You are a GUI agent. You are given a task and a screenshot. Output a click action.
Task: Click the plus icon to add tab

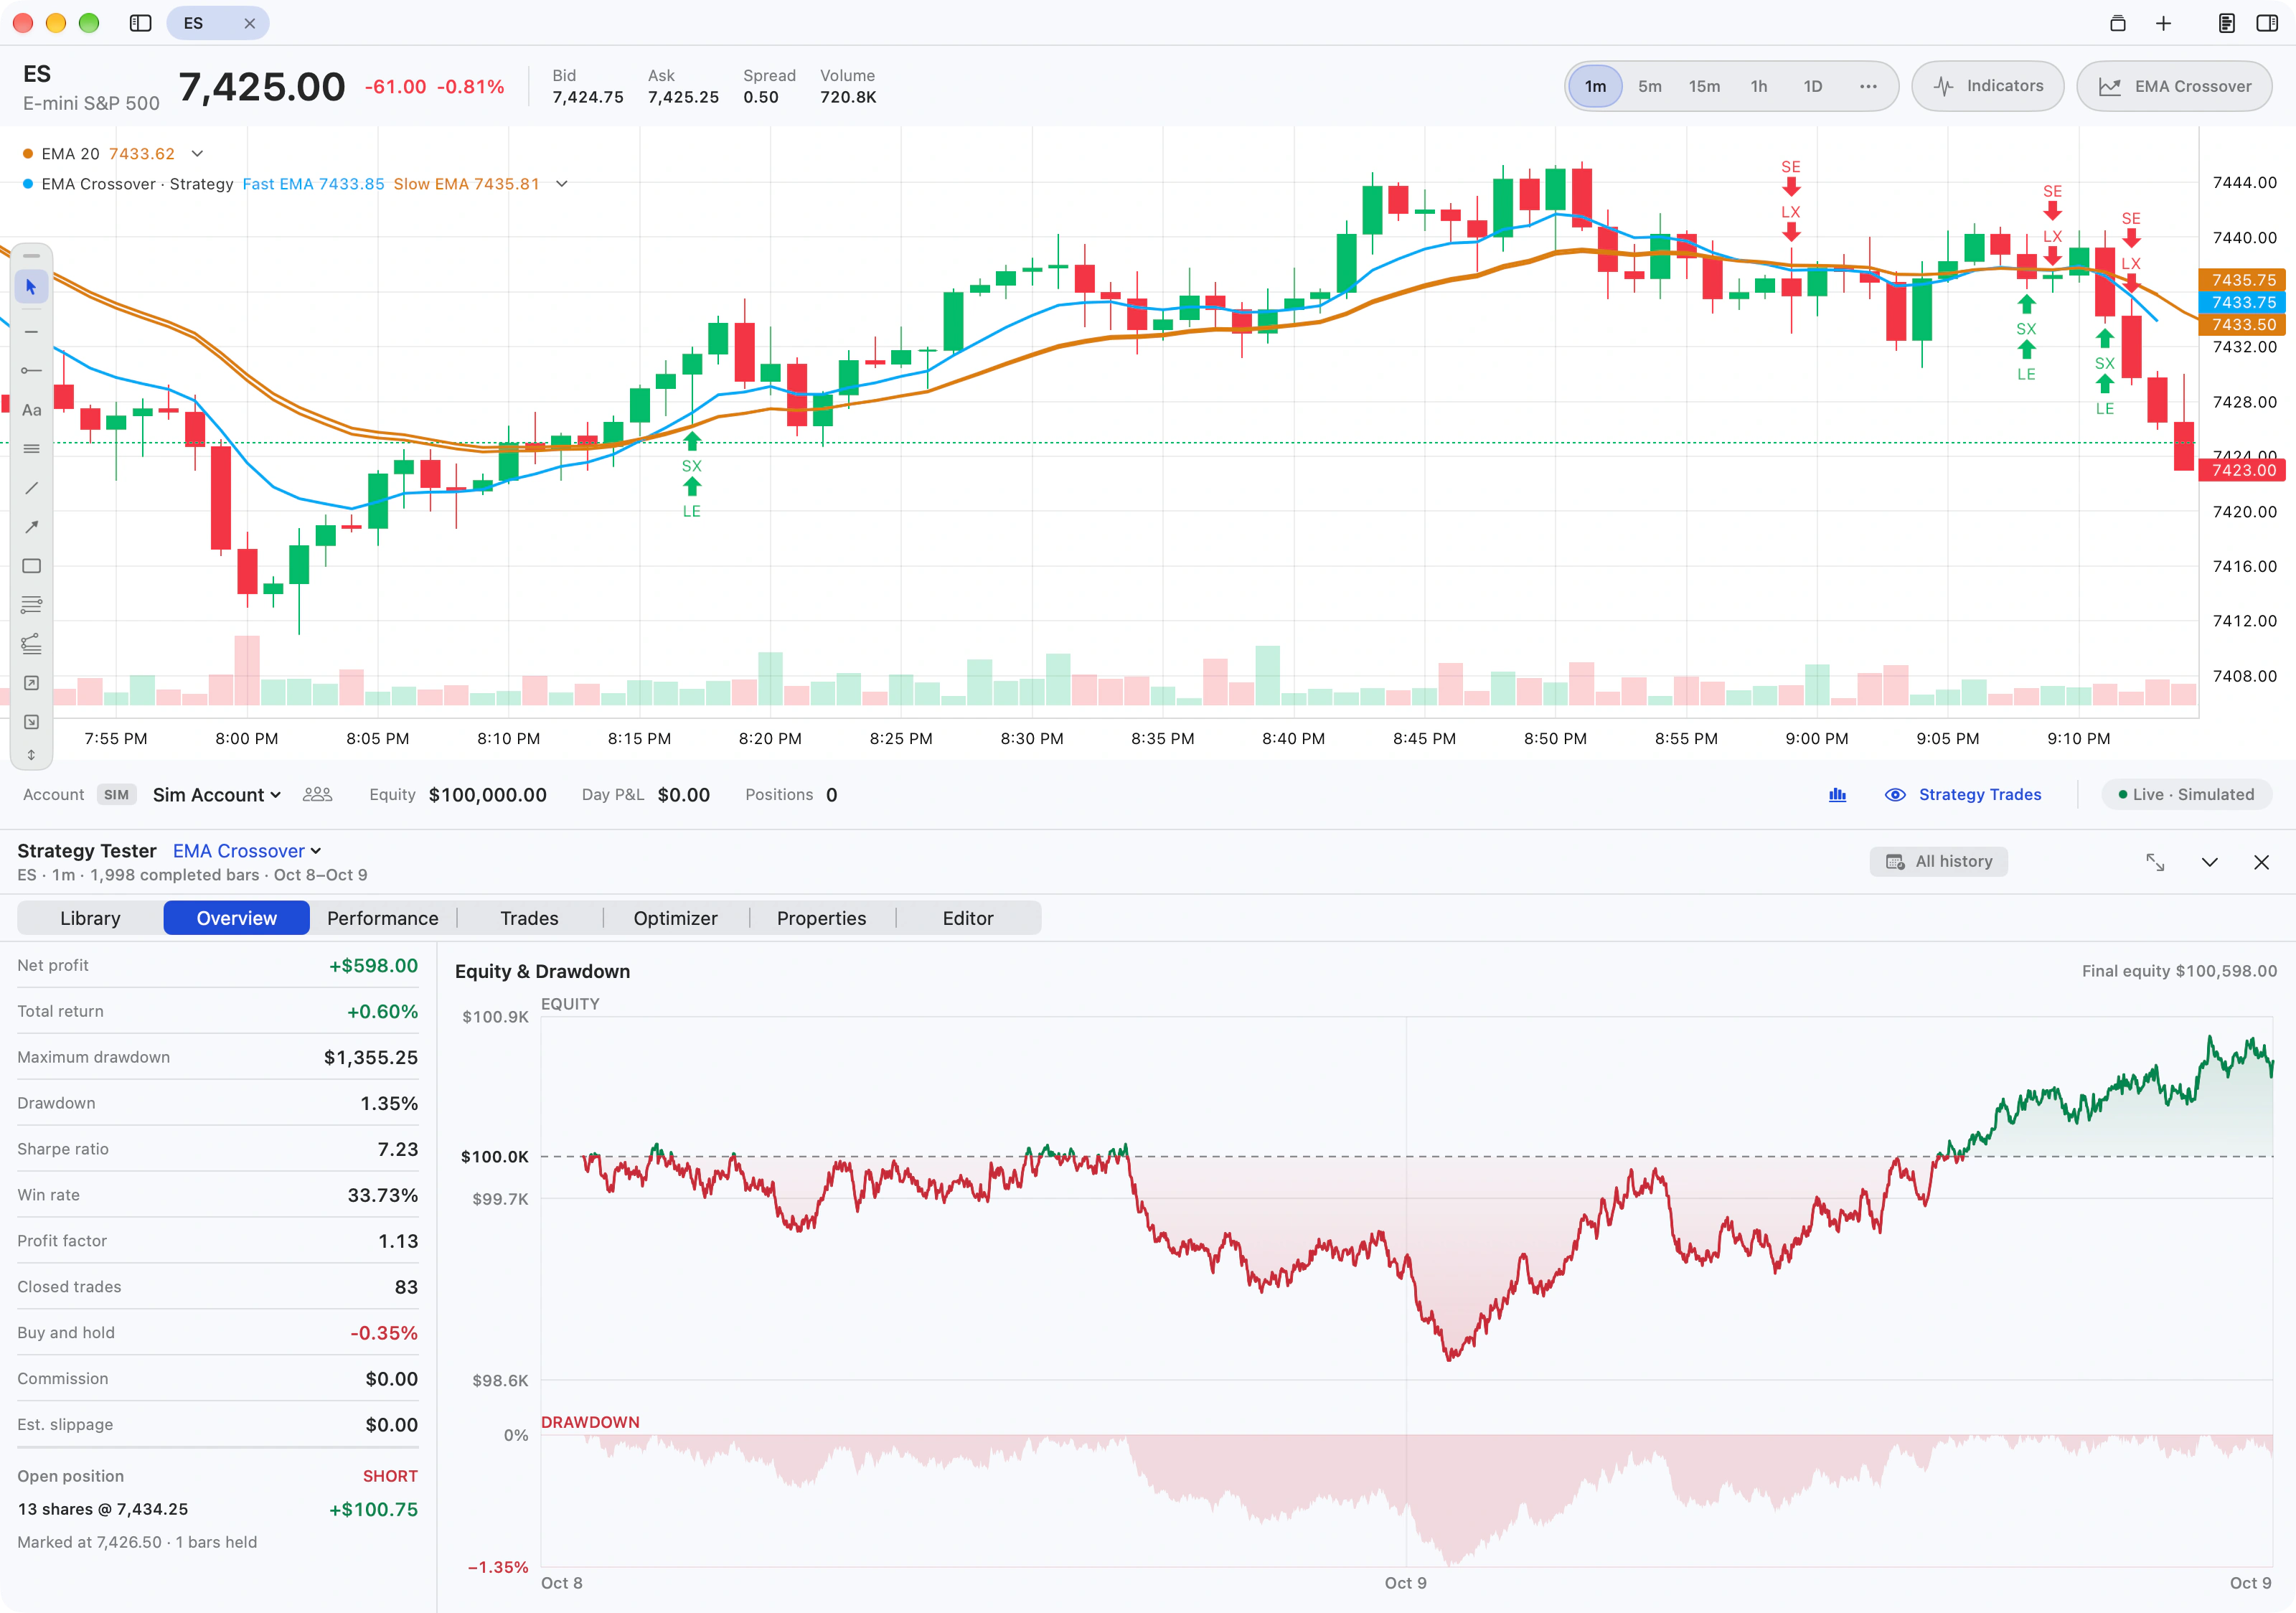tap(2163, 23)
